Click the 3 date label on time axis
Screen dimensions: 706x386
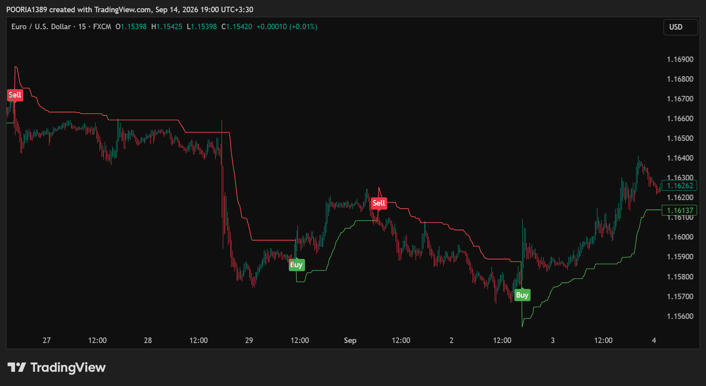coord(553,340)
